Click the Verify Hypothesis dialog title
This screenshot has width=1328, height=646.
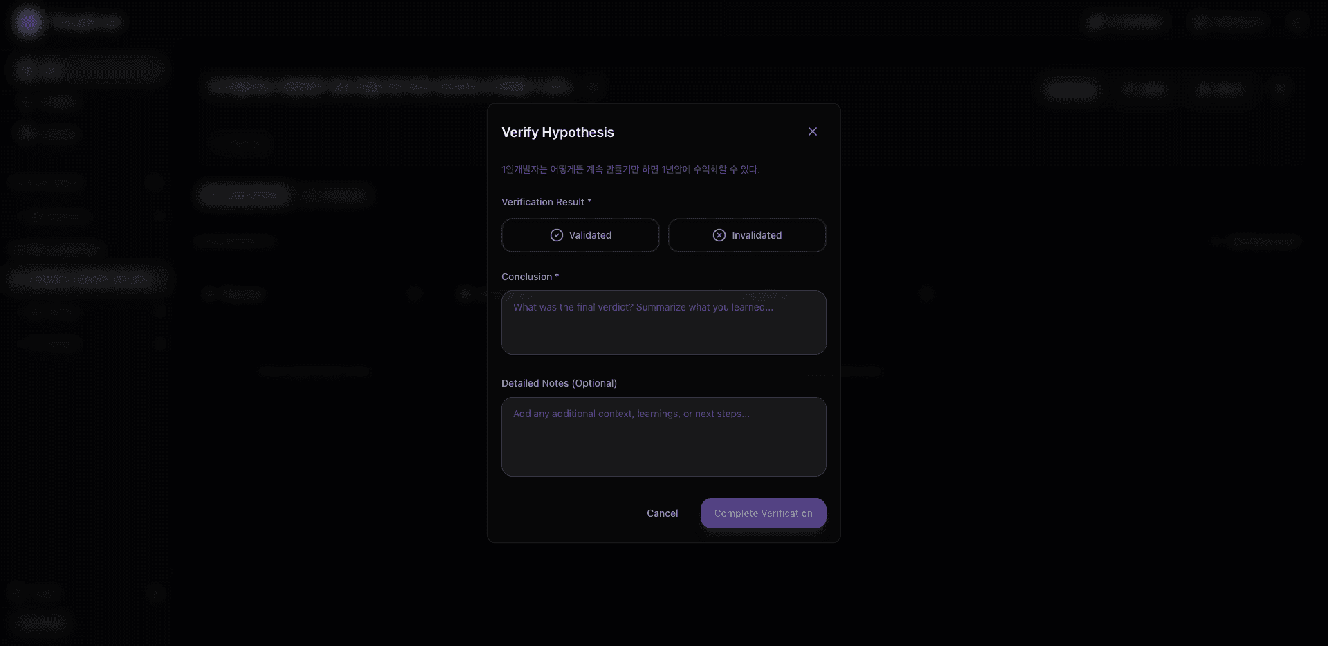557,132
